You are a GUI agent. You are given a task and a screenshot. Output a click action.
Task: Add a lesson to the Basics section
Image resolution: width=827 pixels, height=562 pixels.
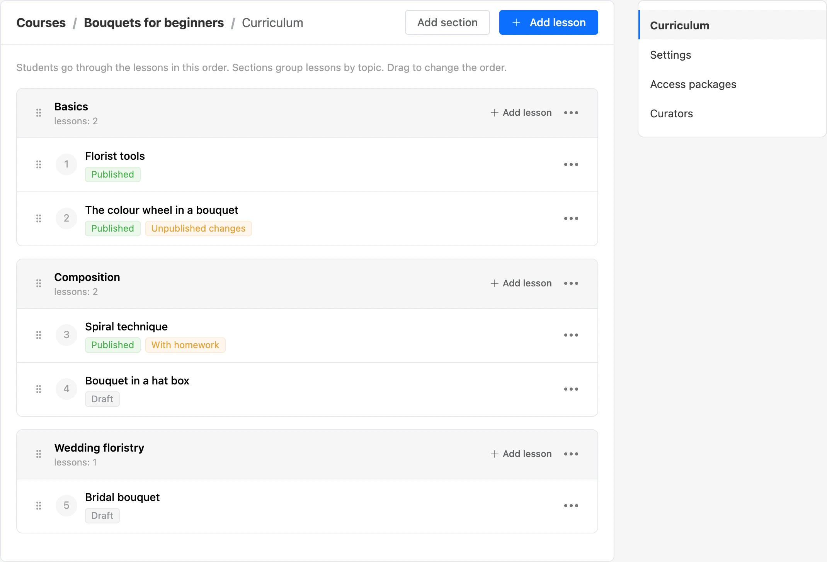[521, 113]
